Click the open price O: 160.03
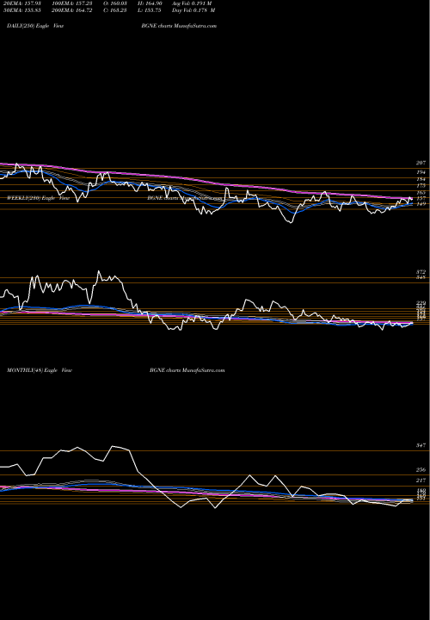This screenshot has width=430, height=620. tap(114, 3)
